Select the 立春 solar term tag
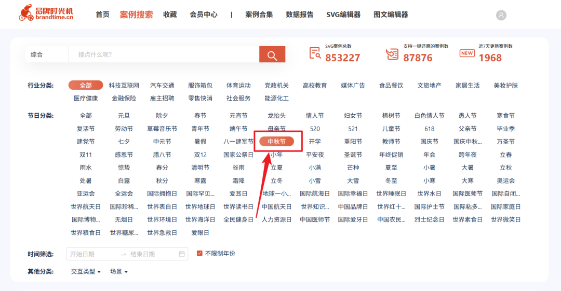Viewport: 561px width, 291px height. pos(505,155)
